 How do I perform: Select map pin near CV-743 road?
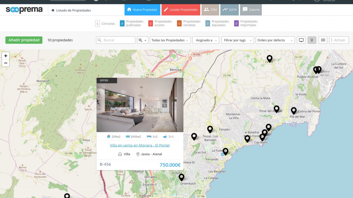coord(269,59)
